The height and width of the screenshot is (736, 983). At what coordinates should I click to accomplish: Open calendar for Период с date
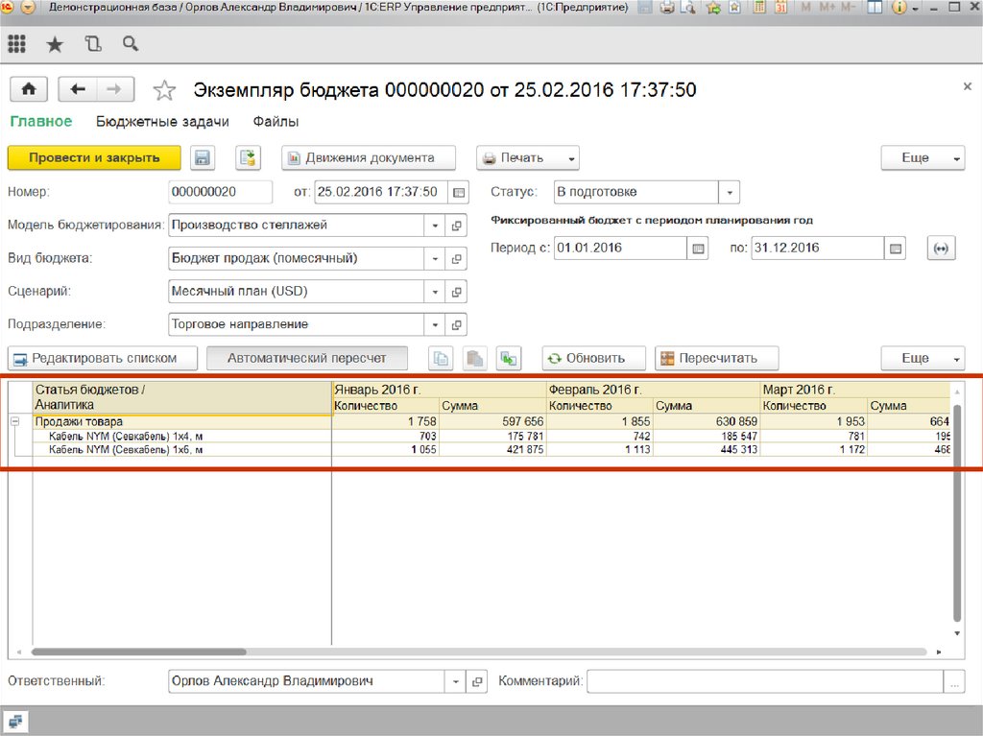coord(699,248)
